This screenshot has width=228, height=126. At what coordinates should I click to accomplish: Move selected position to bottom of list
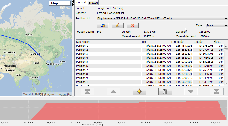point(217,92)
